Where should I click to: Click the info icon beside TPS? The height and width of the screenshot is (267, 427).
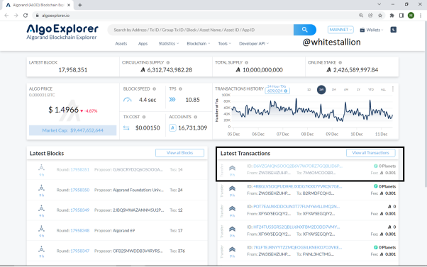click(x=180, y=89)
